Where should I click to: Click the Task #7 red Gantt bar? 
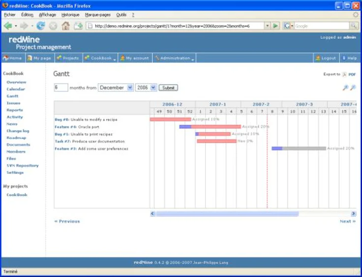217,141
